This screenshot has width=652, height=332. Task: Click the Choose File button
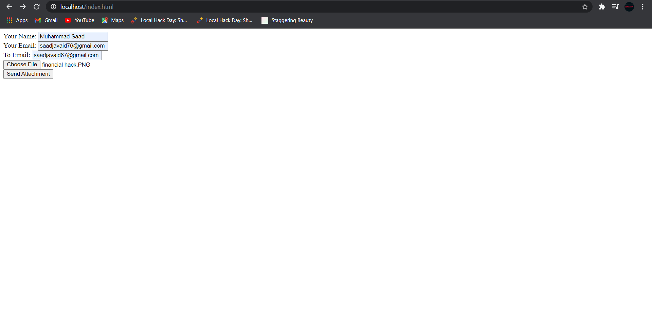(x=21, y=64)
